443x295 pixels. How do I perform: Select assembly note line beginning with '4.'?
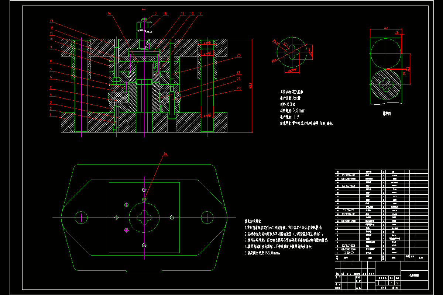pyautogui.click(x=278, y=247)
